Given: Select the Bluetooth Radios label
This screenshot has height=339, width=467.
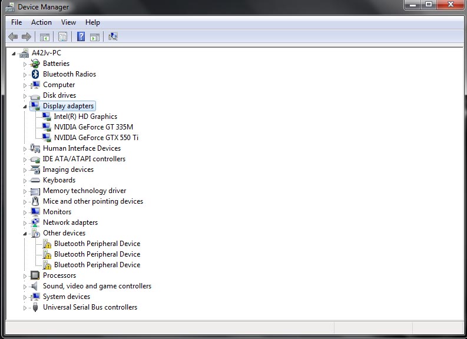Looking at the screenshot, I should [69, 74].
